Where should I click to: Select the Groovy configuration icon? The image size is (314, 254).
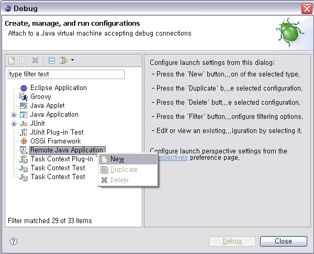coord(24,97)
